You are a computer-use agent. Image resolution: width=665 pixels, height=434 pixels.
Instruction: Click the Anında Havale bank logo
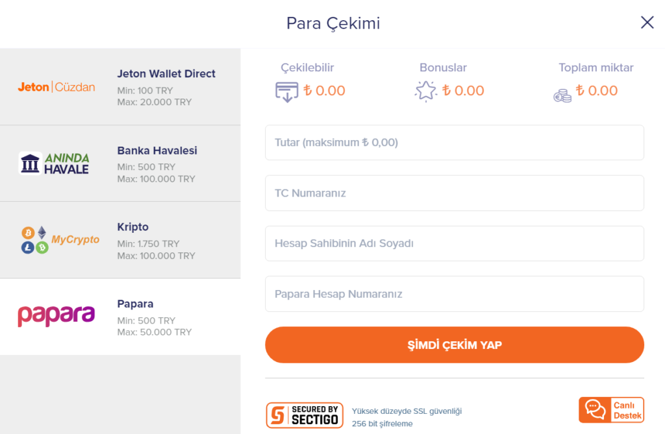[x=54, y=163]
